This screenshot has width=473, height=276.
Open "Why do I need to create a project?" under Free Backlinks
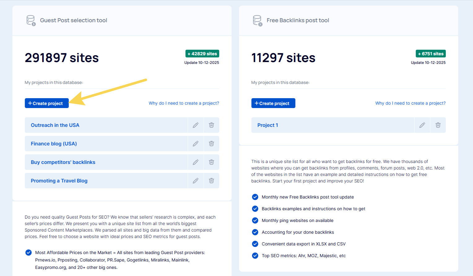pyautogui.click(x=410, y=103)
